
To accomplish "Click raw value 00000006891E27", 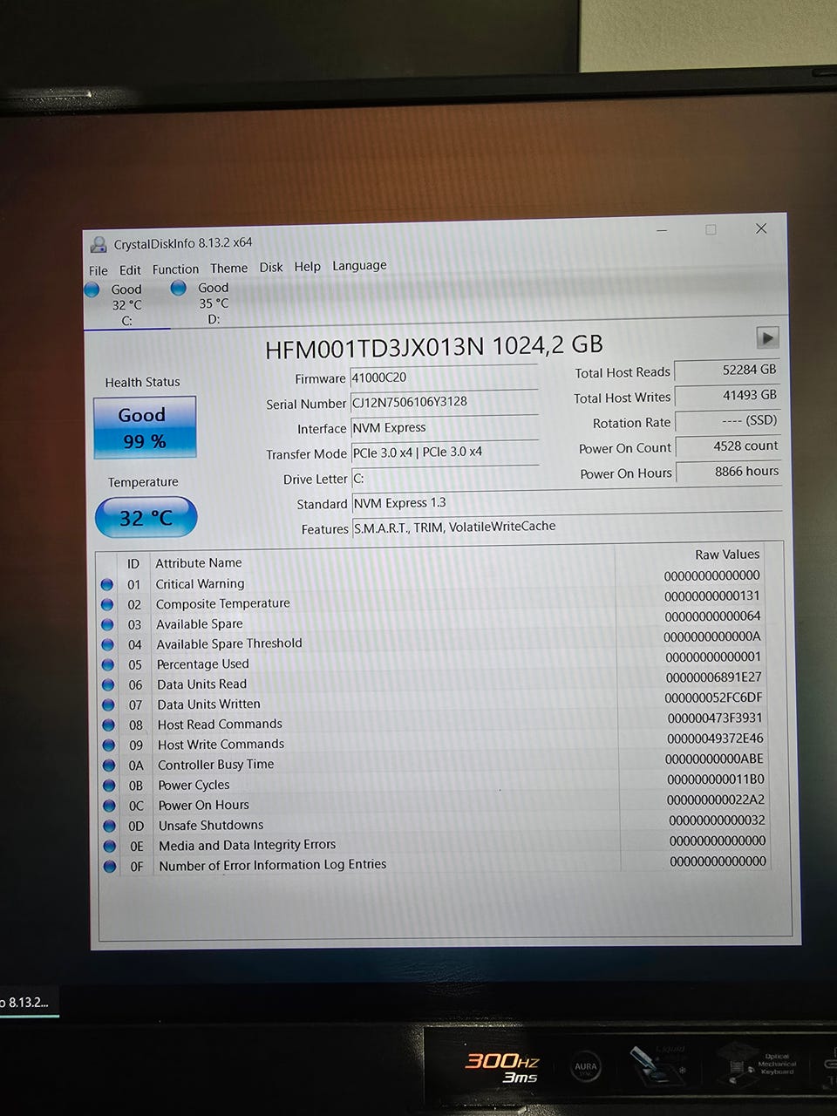I will point(713,677).
